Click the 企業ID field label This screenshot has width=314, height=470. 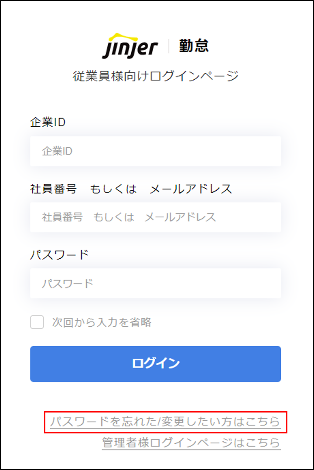[48, 122]
